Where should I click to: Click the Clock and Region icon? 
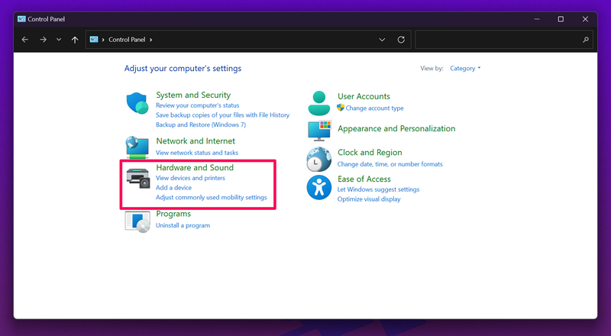point(318,158)
